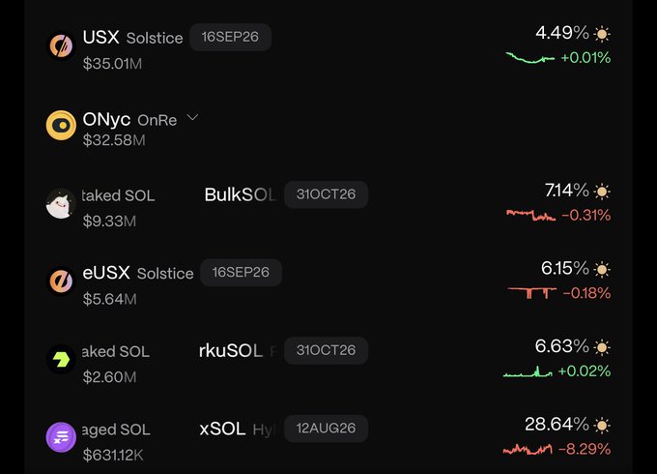Image resolution: width=657 pixels, height=474 pixels.
Task: Click sun icon beside 28.64% yield
Action: tap(602, 426)
